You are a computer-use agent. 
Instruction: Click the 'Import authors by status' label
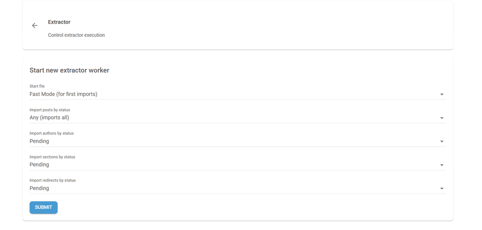pyautogui.click(x=52, y=133)
